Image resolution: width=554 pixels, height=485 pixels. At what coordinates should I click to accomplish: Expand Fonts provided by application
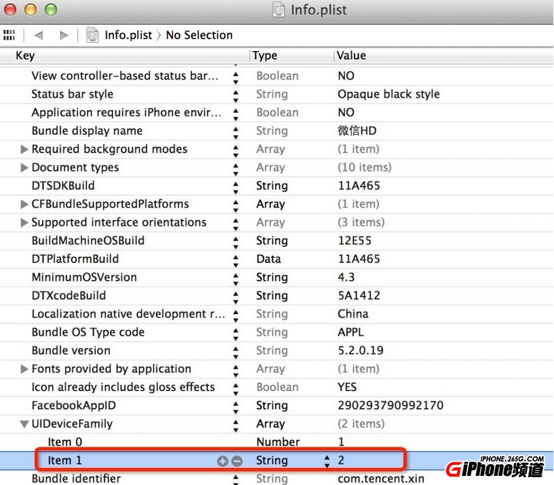(x=25, y=369)
